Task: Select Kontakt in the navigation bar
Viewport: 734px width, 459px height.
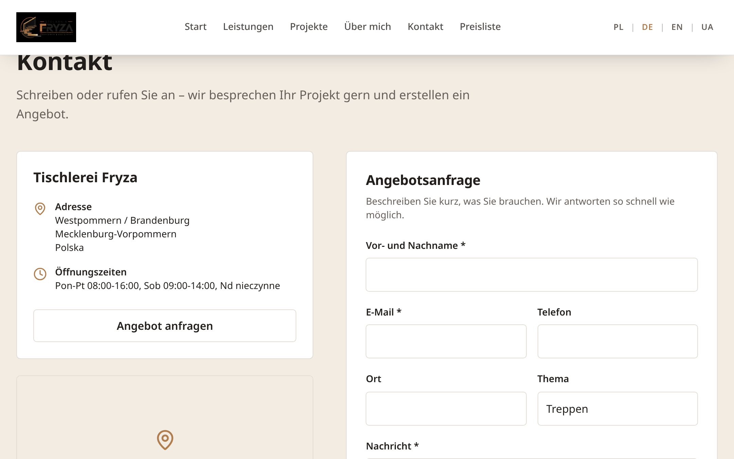Action: [x=425, y=27]
